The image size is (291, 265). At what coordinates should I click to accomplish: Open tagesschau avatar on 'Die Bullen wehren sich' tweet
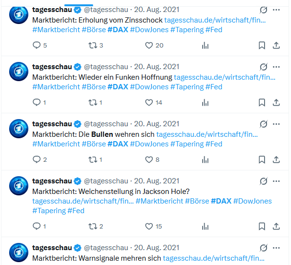pyautogui.click(x=19, y=128)
